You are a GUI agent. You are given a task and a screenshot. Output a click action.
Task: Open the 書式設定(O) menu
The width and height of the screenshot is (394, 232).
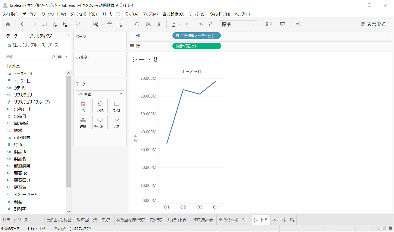pyautogui.click(x=173, y=14)
